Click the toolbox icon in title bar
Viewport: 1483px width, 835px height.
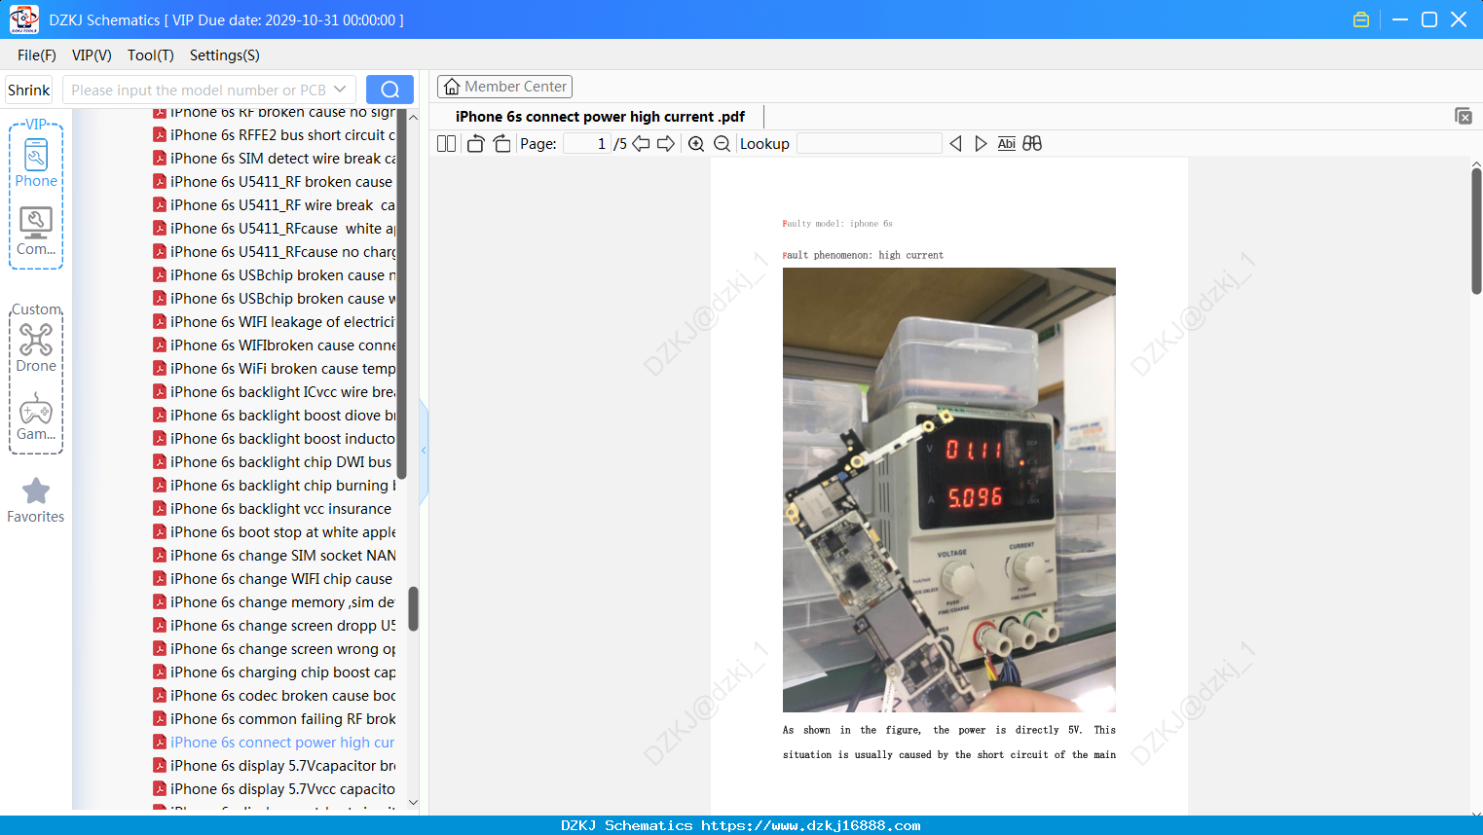[1361, 19]
